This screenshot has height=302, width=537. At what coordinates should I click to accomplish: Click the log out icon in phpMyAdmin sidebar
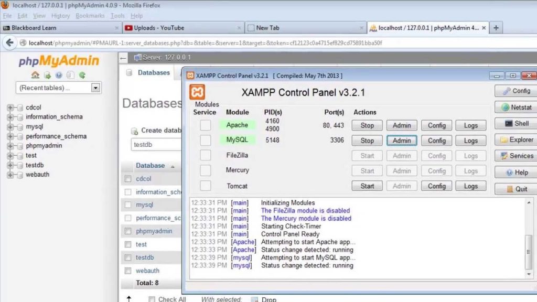(x=47, y=75)
